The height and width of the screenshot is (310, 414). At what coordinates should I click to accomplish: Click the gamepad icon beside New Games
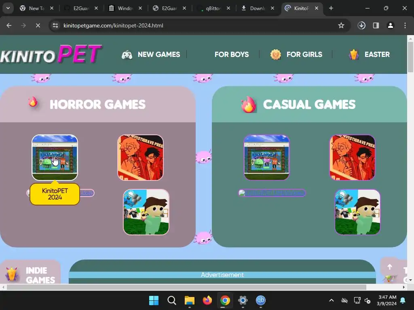[127, 55]
